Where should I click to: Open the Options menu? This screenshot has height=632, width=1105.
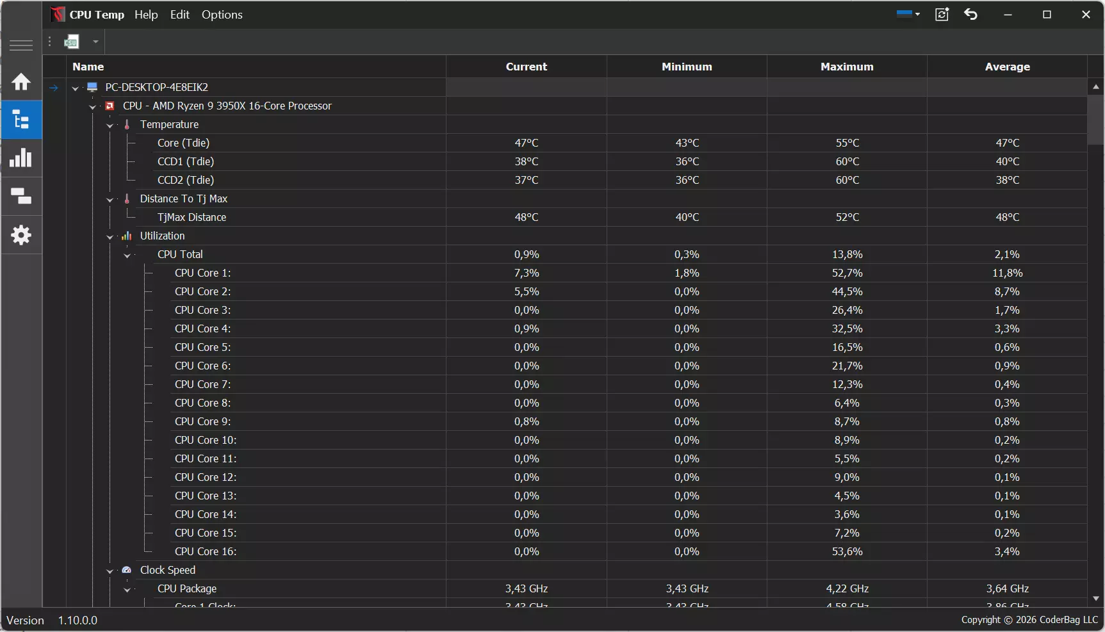click(x=222, y=15)
